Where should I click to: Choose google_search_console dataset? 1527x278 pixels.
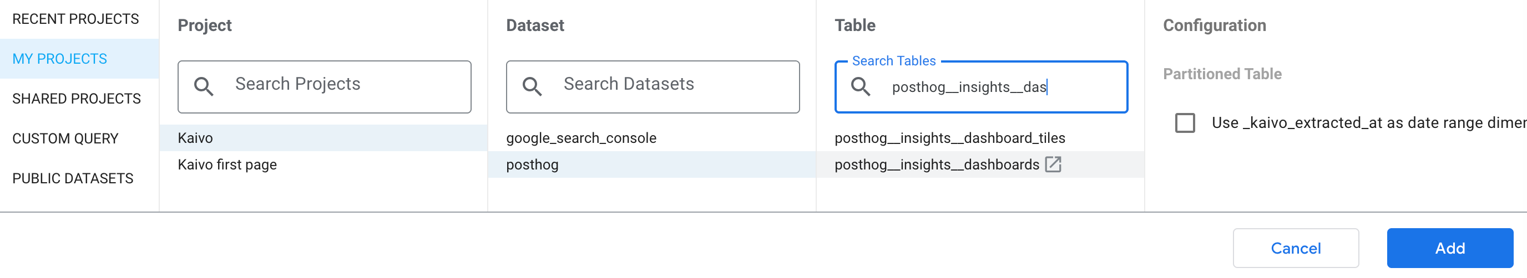coord(652,138)
